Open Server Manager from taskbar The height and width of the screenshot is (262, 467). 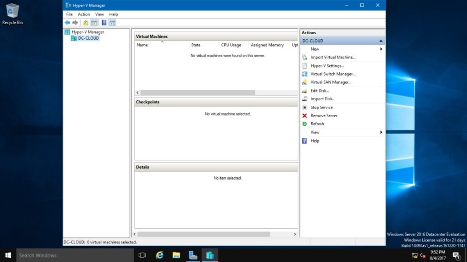[x=193, y=255]
